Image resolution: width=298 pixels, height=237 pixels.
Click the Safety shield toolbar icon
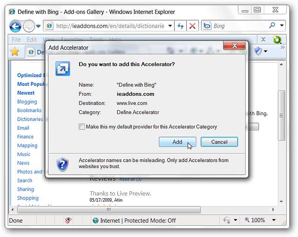pyautogui.click(x=258, y=51)
